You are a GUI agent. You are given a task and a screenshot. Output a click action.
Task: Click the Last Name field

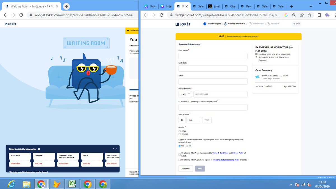[x=213, y=68]
